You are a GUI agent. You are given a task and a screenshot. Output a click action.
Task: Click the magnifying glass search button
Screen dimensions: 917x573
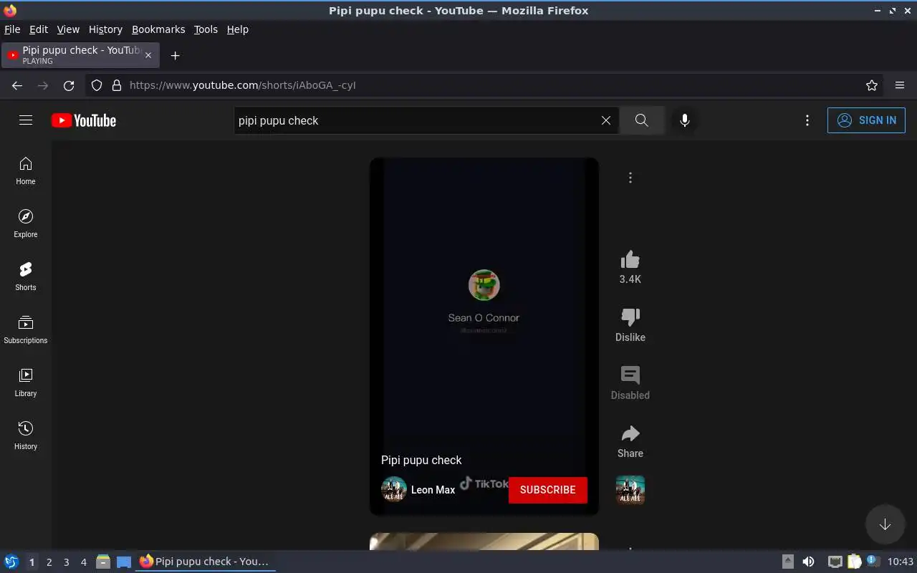click(642, 120)
